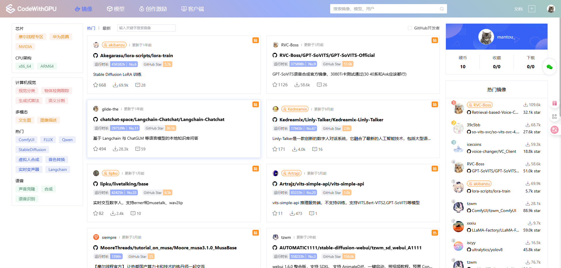
Task: Filter by 物体检测跟踪 tag
Action: click(x=57, y=91)
